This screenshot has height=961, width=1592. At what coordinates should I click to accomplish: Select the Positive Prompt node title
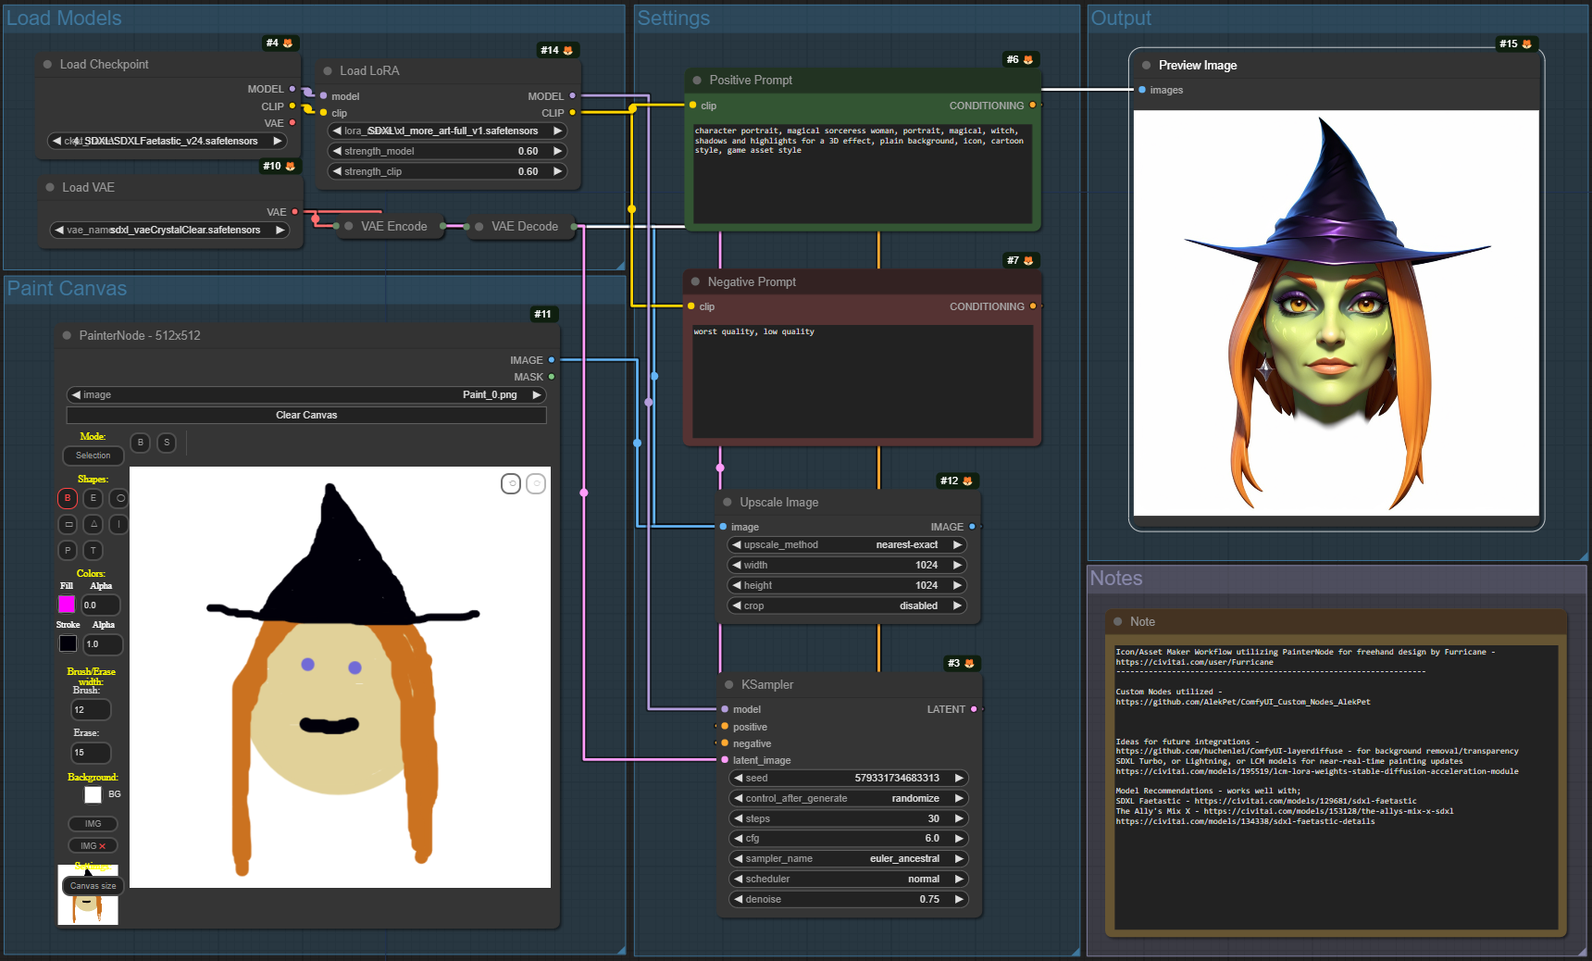tap(751, 81)
